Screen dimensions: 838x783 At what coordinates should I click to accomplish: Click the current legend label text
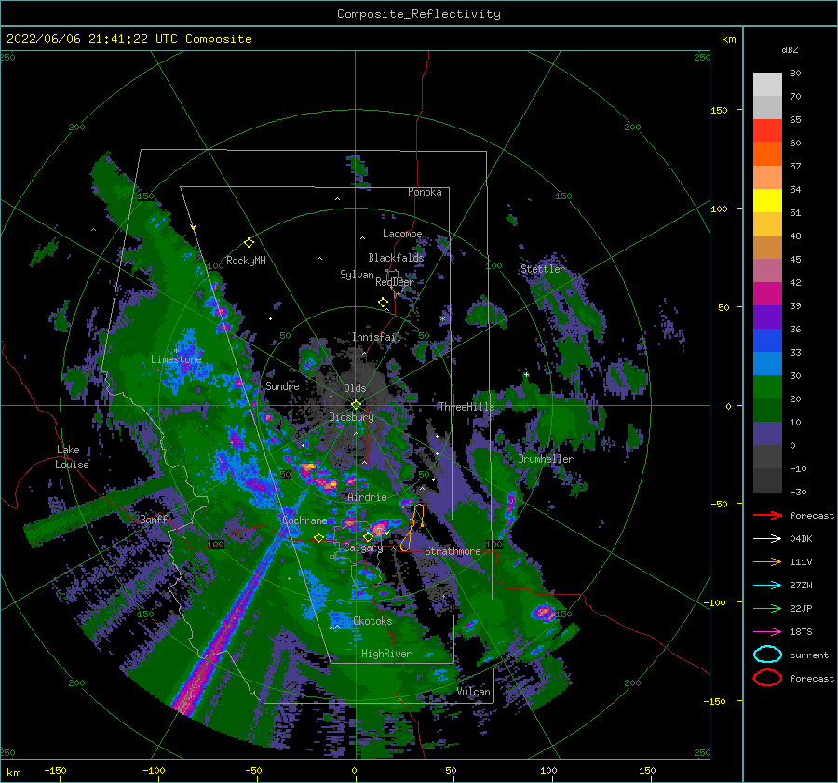click(809, 655)
